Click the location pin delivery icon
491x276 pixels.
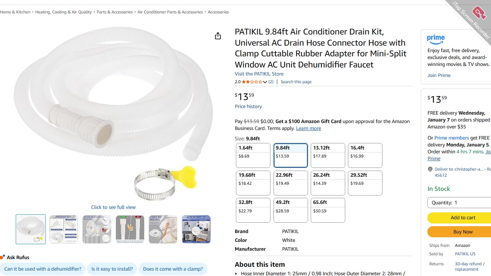pos(430,169)
